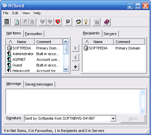The image size is (151, 135).
Task: Click the 'Primary Domain' comment in Recipients
Action: 128,48
